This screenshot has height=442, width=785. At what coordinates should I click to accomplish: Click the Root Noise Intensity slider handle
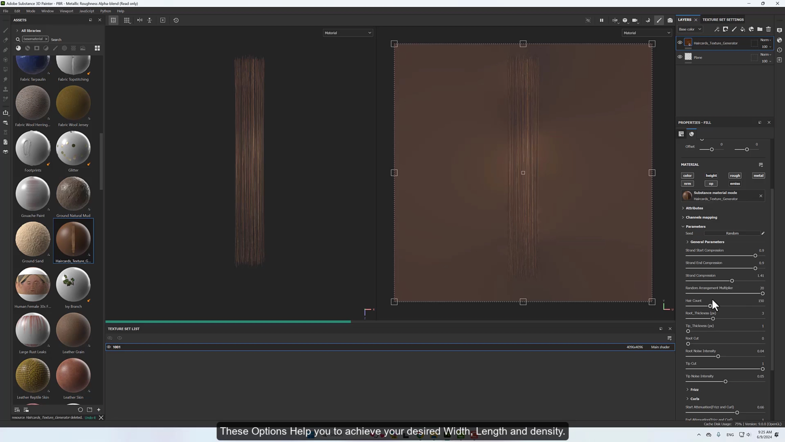tap(718, 356)
